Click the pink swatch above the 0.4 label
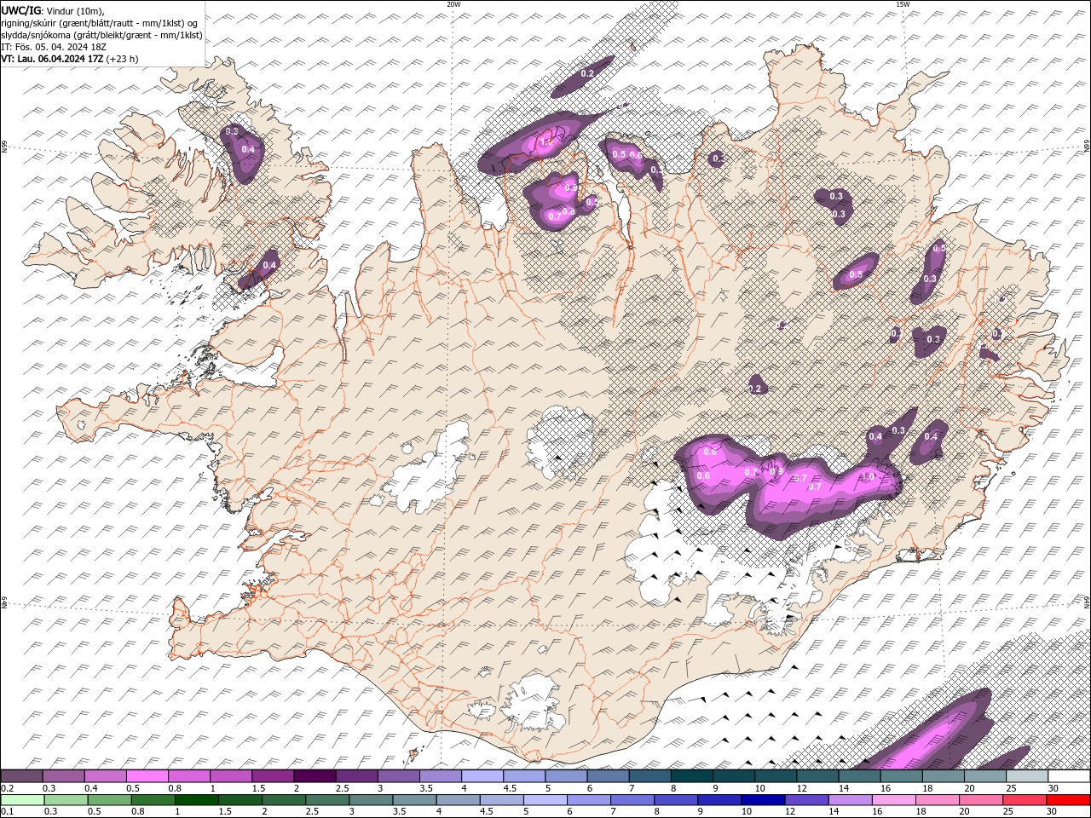 click(x=105, y=775)
